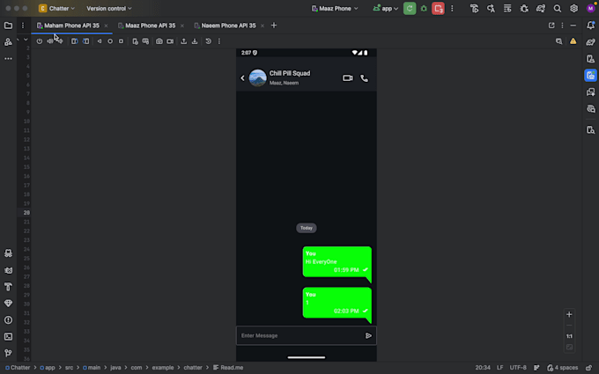
Task: Open more run actions three-dot menu
Action: (x=452, y=9)
